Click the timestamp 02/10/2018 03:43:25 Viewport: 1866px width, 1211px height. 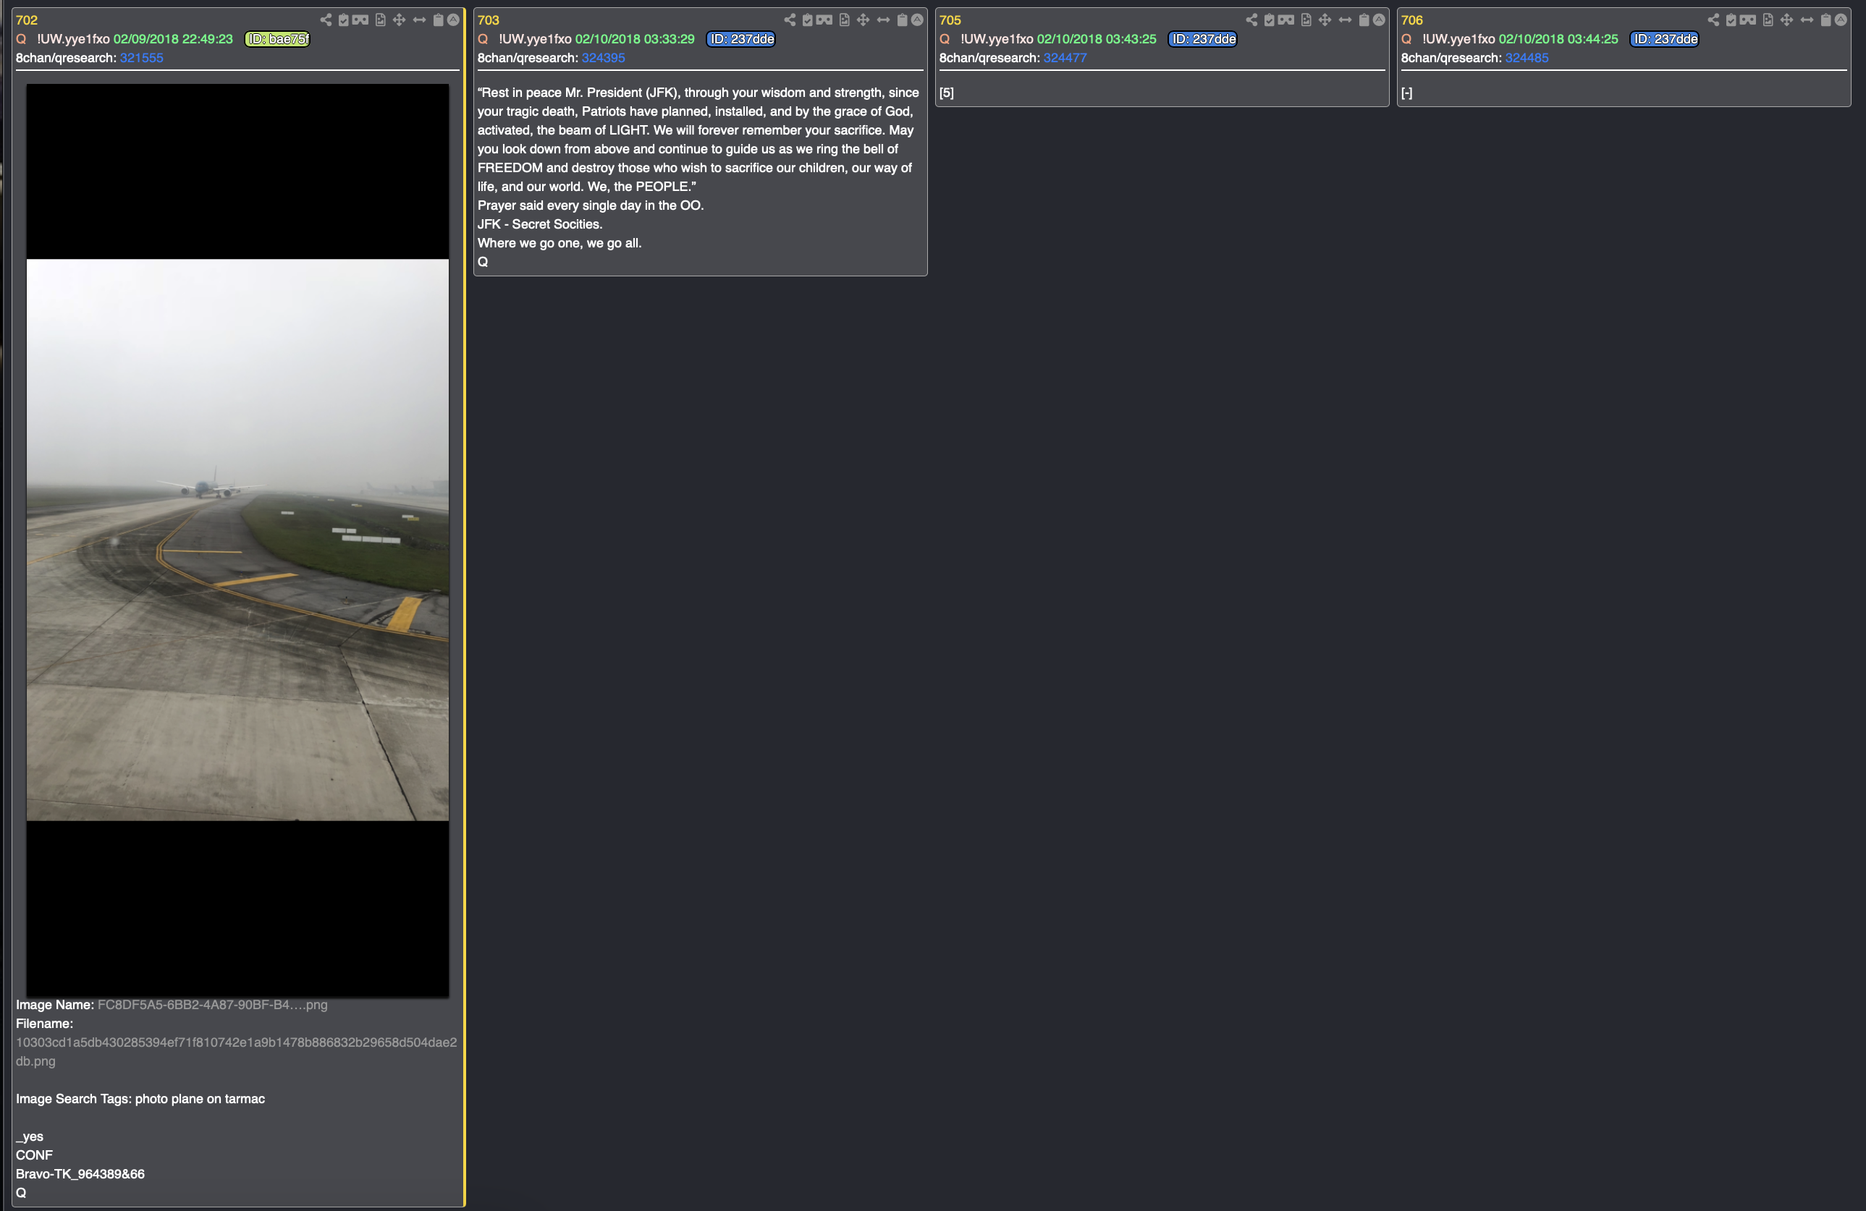click(x=1097, y=39)
